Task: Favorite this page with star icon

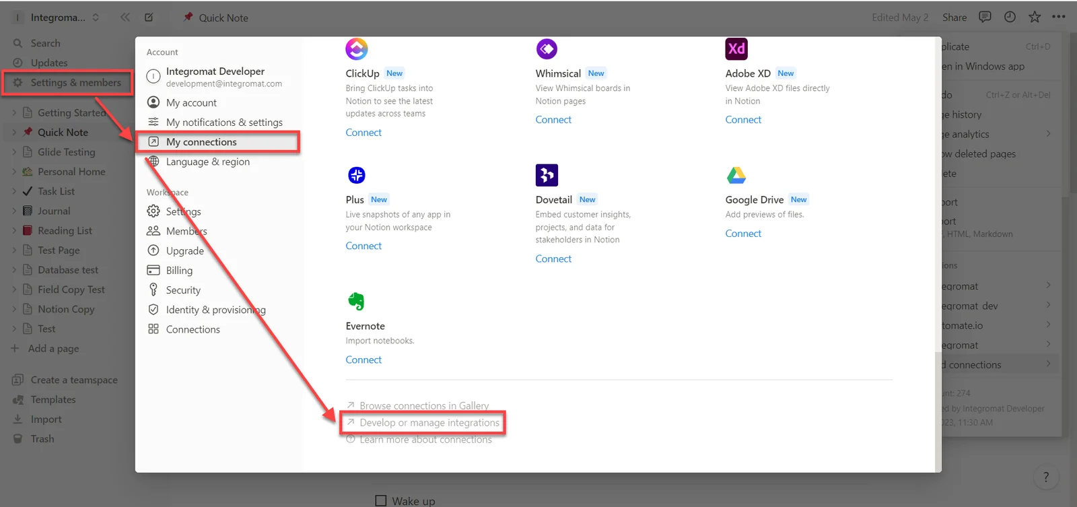Action: [x=1035, y=17]
